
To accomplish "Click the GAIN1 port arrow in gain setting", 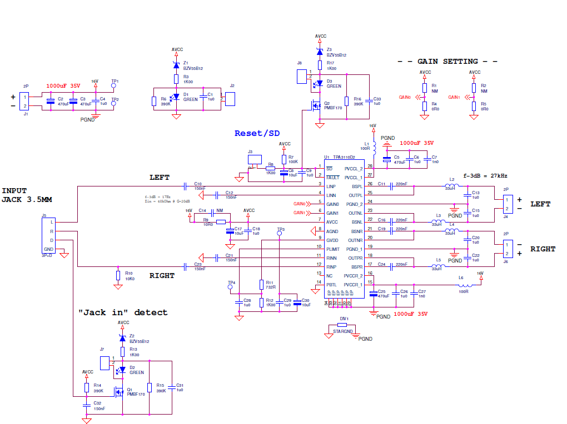I will coord(467,97).
